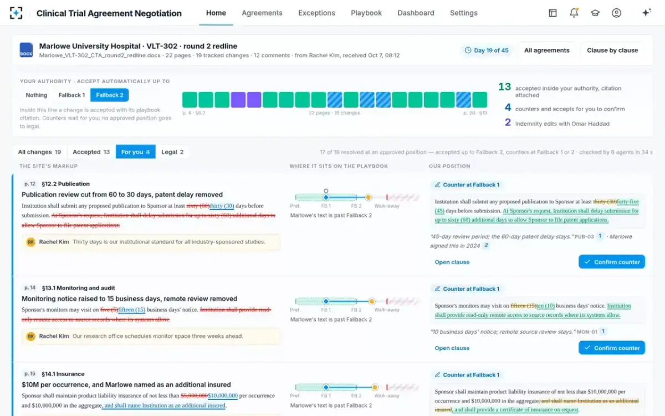This screenshot has height=416, width=665.
Task: Show the Accepted 13 filter tab
Action: point(91,152)
